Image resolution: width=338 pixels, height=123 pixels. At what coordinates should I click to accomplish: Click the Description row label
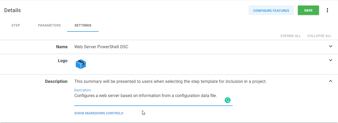[x=56, y=82]
